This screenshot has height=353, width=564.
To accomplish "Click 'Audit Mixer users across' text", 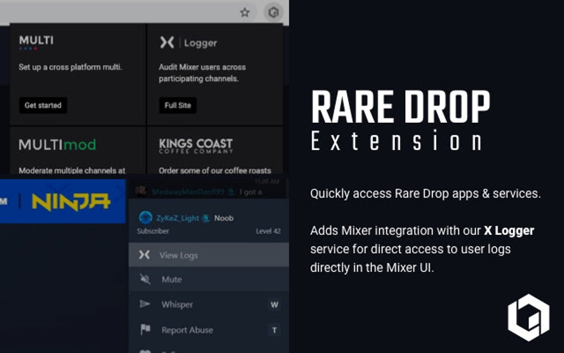I will (202, 68).
